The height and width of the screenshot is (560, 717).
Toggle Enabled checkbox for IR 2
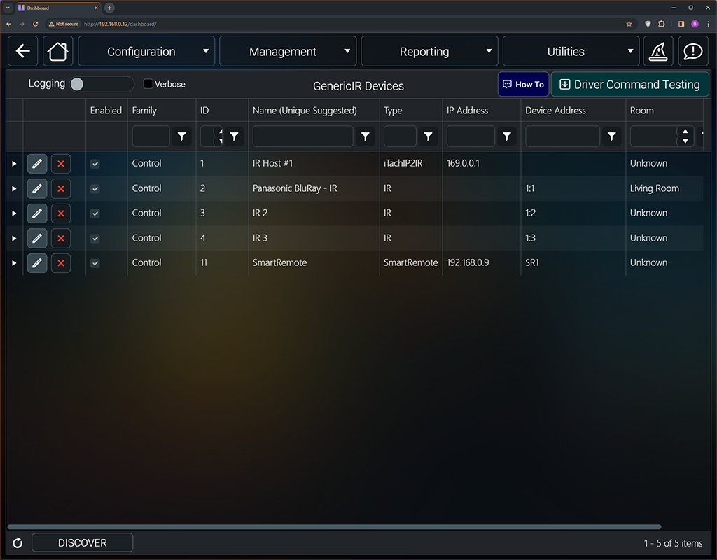(x=95, y=213)
